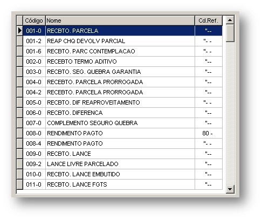Screen dimensions: 262x220
Task: Click the Cd.Ref. cell showing 80 -
Action: tap(209, 133)
